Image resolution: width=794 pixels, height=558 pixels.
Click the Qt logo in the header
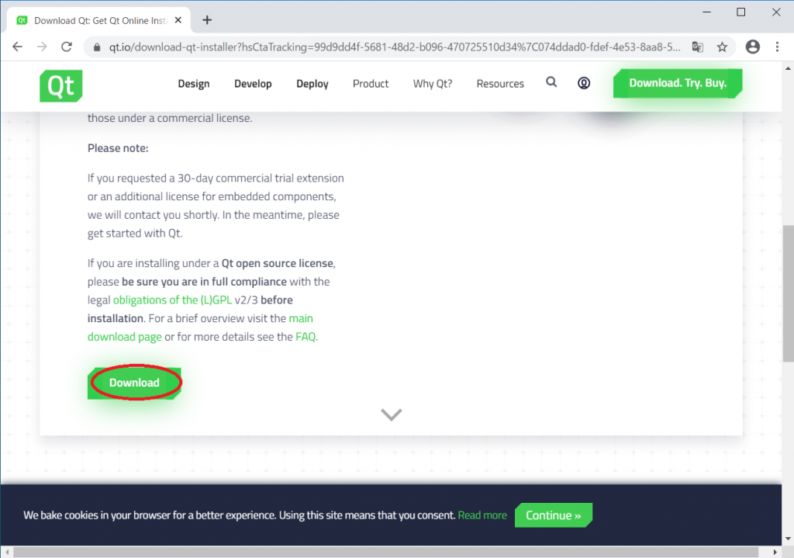60,86
